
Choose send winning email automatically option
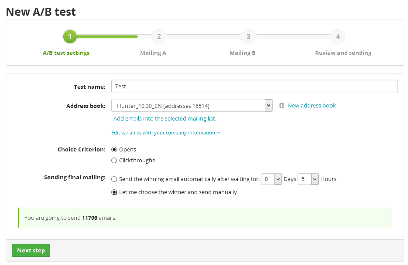(x=114, y=179)
